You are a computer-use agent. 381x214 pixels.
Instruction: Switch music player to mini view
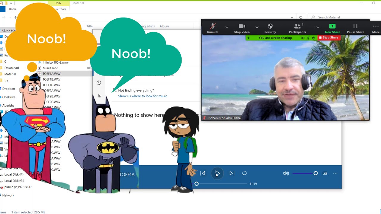[325, 173]
